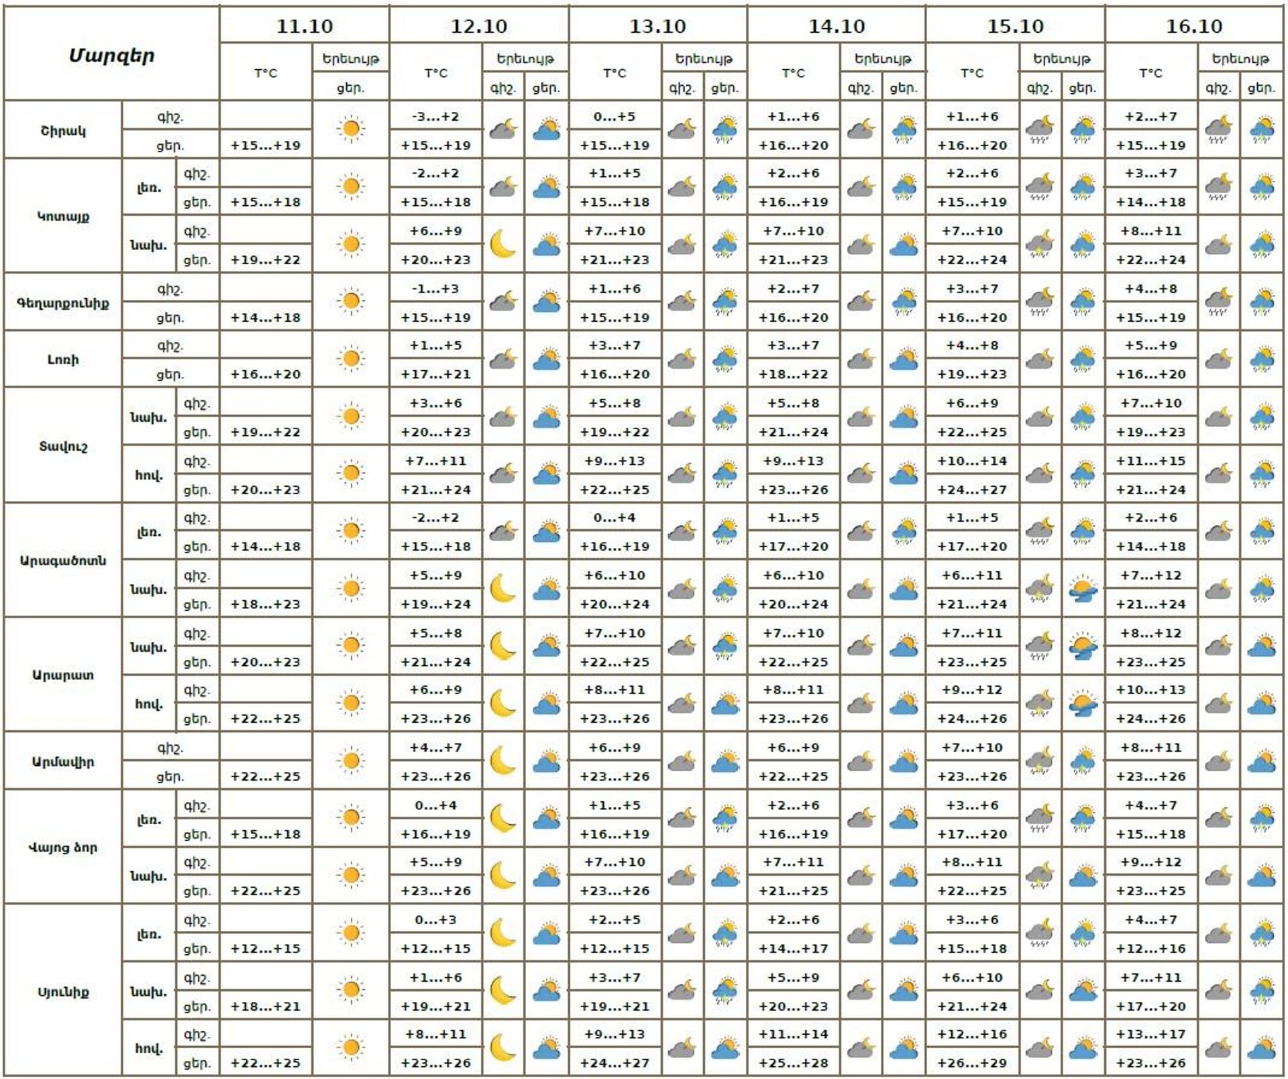Click the rainy night icon for Գեղարքունիք 16.10
The image size is (1288, 1079).
pyautogui.click(x=1218, y=302)
